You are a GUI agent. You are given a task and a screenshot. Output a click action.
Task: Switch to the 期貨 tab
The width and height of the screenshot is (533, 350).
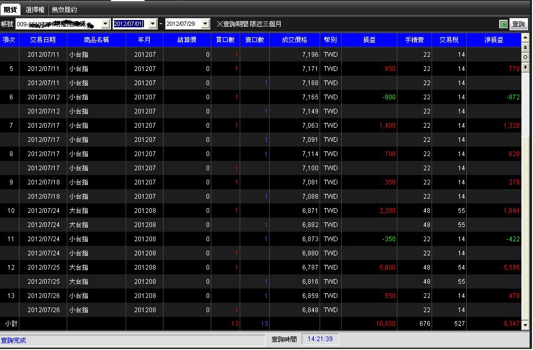coord(10,9)
